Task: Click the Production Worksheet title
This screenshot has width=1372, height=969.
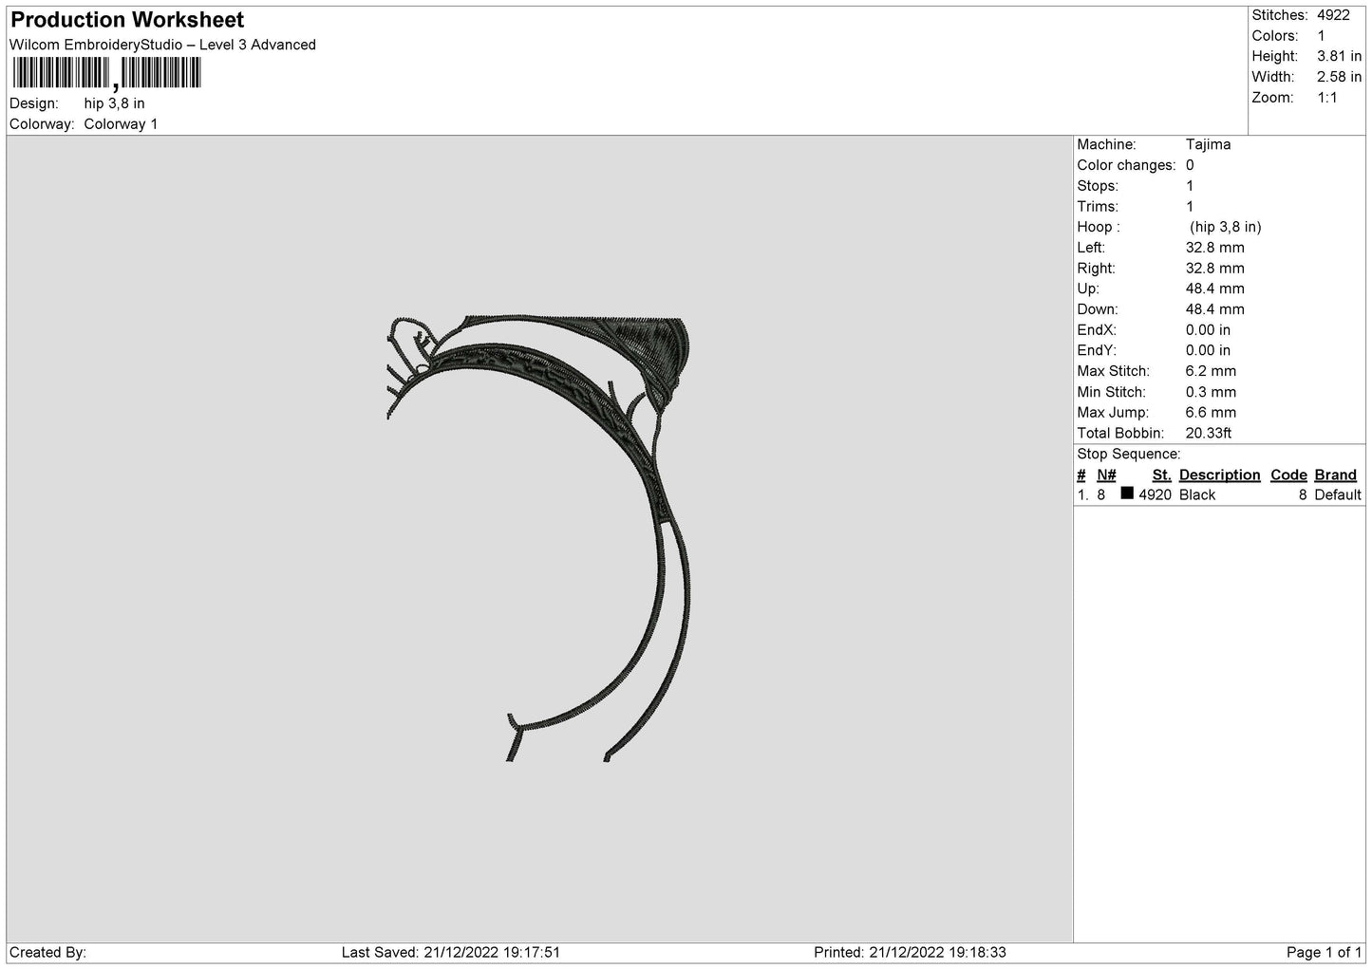Action: coord(127,20)
